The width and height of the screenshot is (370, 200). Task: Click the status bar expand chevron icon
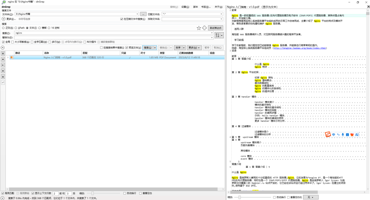coord(2,198)
